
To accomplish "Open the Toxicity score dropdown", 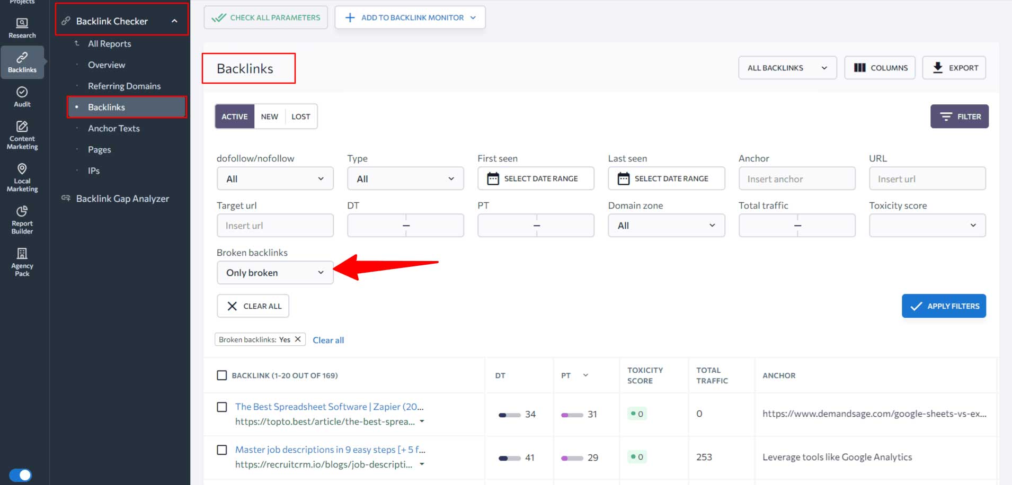I will [x=927, y=225].
